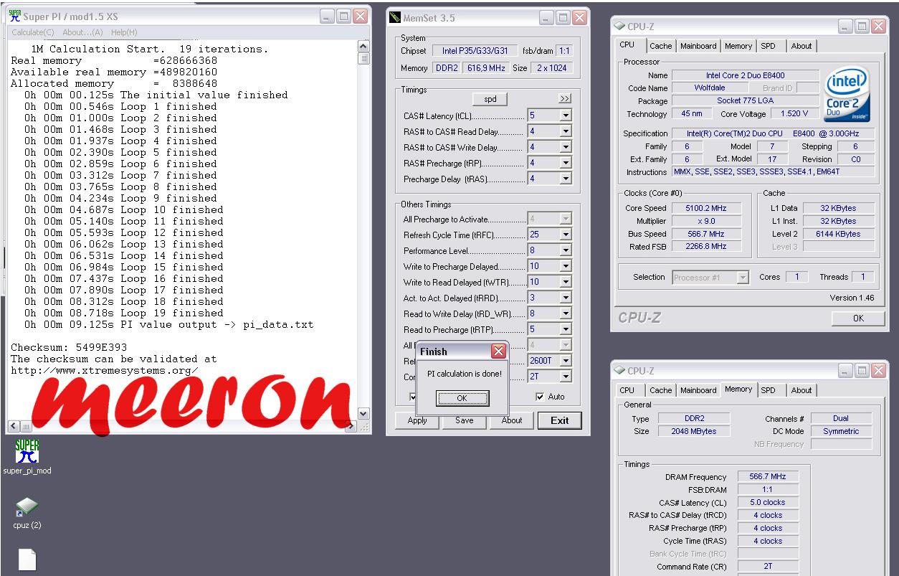Close the Finish dialog with its X
This screenshot has width=899, height=576.
[x=498, y=351]
